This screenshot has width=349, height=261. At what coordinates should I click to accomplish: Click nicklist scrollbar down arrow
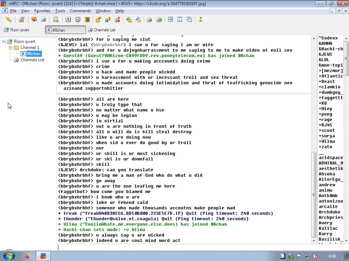point(346,241)
